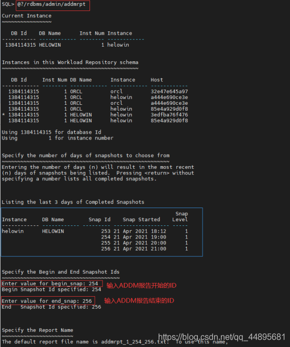
Task: Click the red begin ID annotation text
Action: pos(141,286)
